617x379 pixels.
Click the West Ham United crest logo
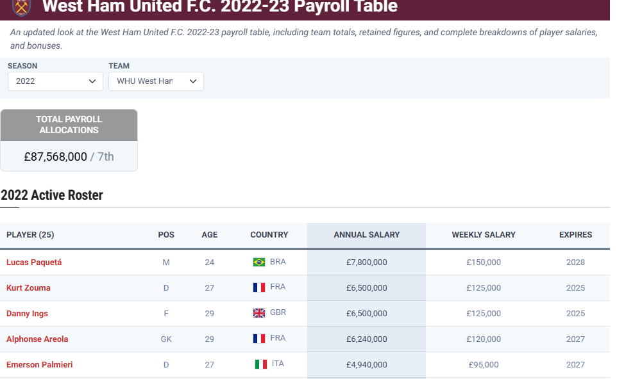click(21, 8)
